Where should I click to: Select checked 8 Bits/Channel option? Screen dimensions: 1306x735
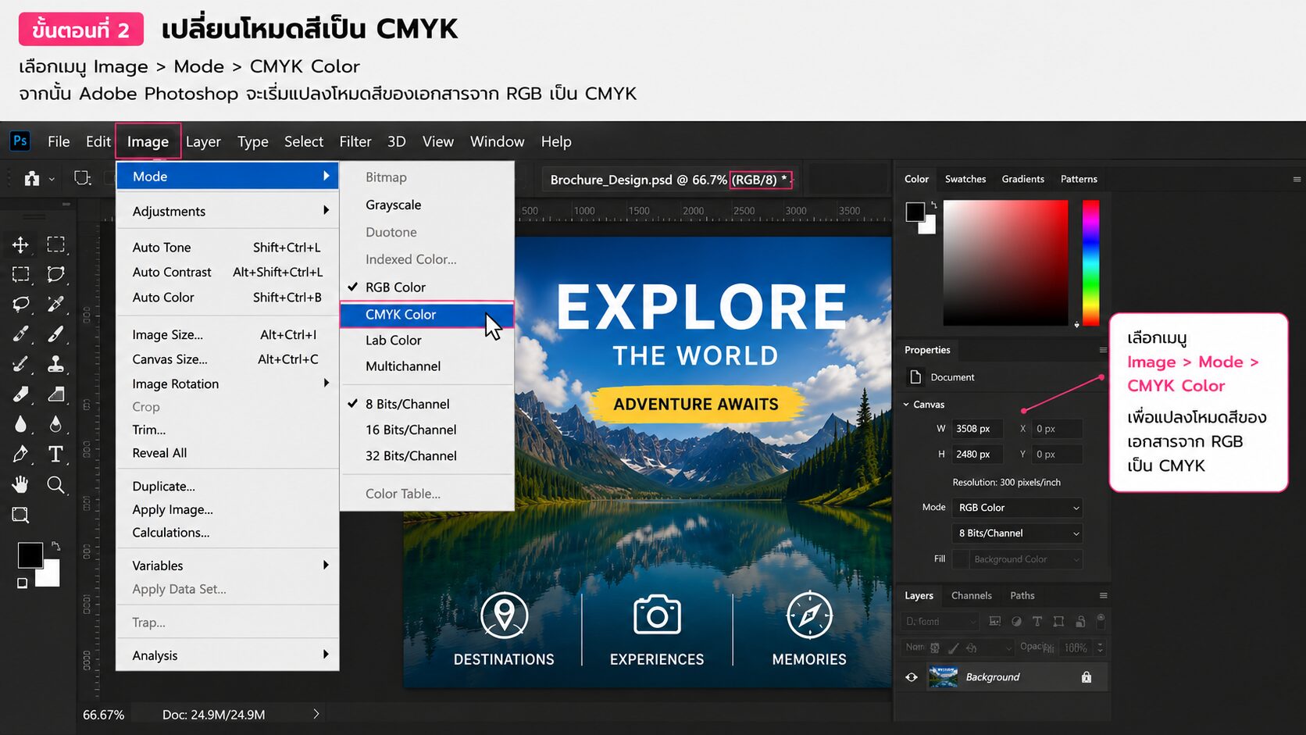pos(427,404)
